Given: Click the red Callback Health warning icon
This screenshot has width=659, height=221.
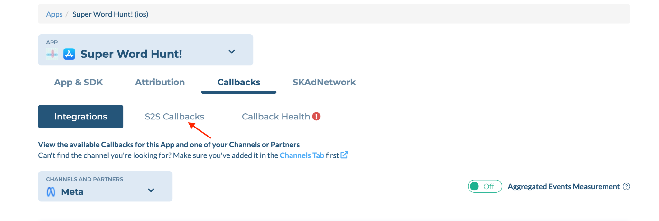Looking at the screenshot, I should (x=316, y=116).
